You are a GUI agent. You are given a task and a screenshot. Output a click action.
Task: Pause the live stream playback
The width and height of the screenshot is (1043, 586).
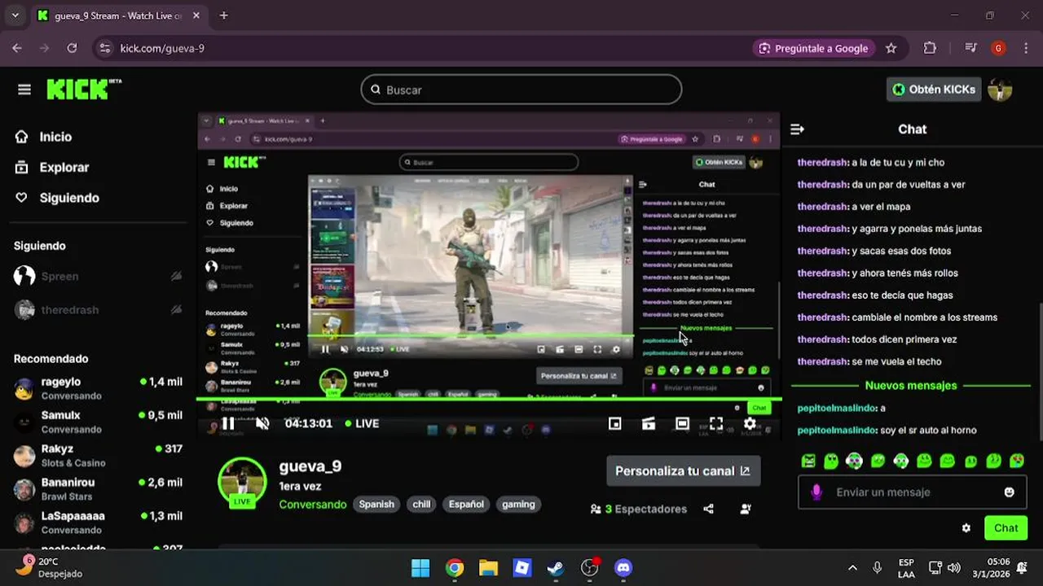[228, 423]
